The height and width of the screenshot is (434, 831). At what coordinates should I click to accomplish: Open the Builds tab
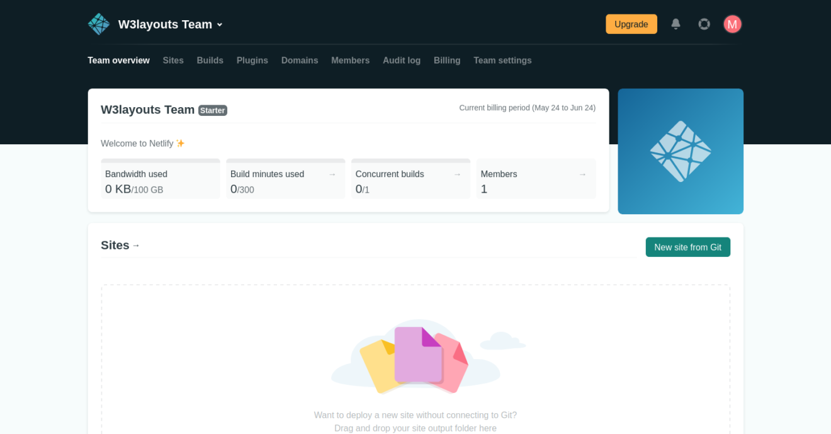tap(210, 60)
